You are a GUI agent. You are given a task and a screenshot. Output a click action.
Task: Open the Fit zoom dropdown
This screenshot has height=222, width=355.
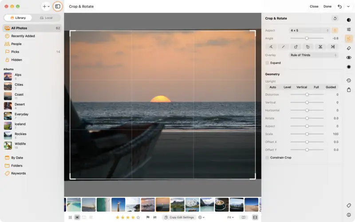[230, 218]
